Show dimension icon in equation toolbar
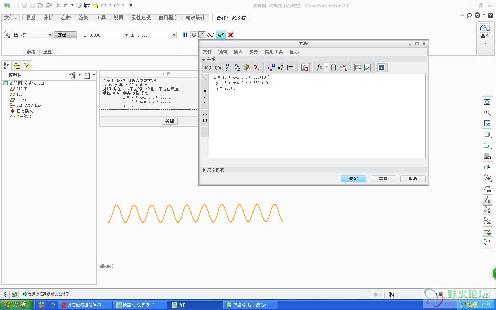 pos(290,68)
